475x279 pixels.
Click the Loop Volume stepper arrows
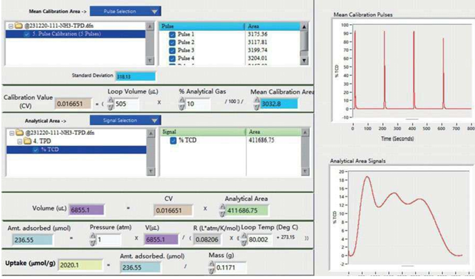(110, 104)
